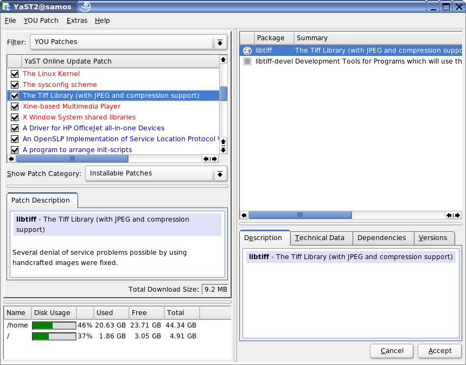Click the Used column header

coord(111,313)
